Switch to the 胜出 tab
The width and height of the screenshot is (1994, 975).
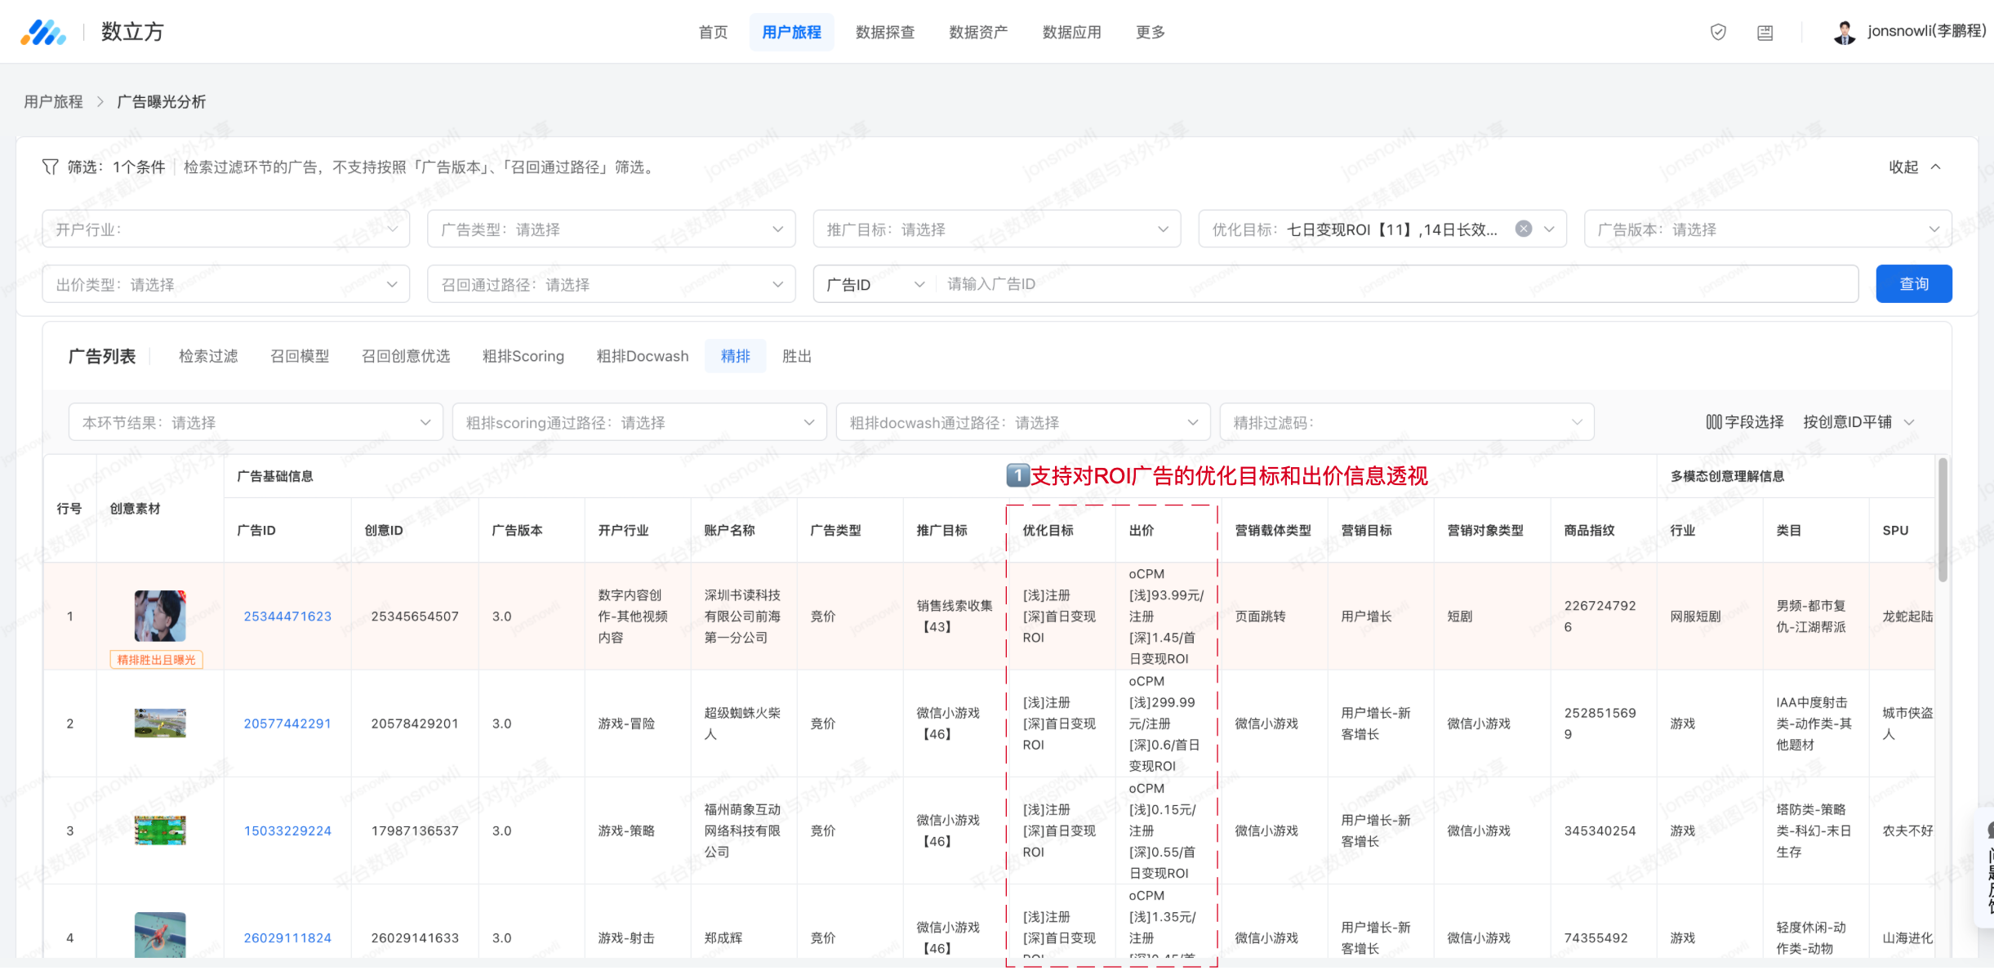(796, 357)
